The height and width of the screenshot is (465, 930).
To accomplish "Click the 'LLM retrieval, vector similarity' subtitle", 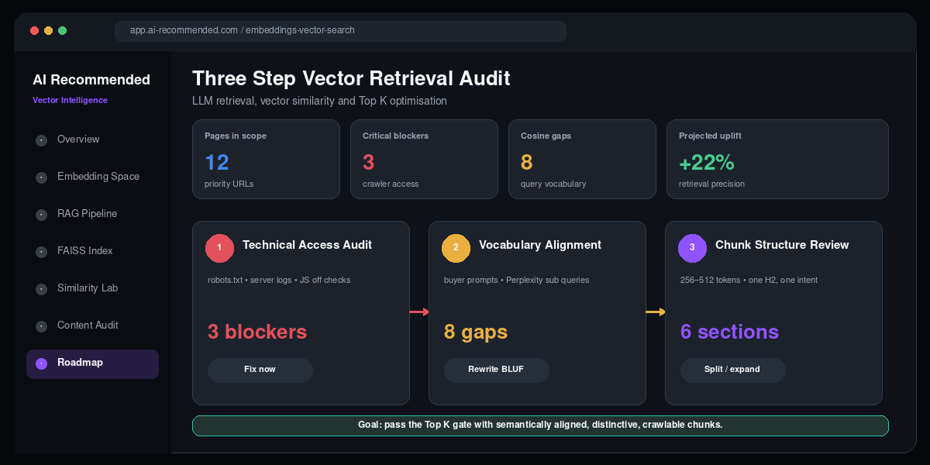I will point(319,101).
